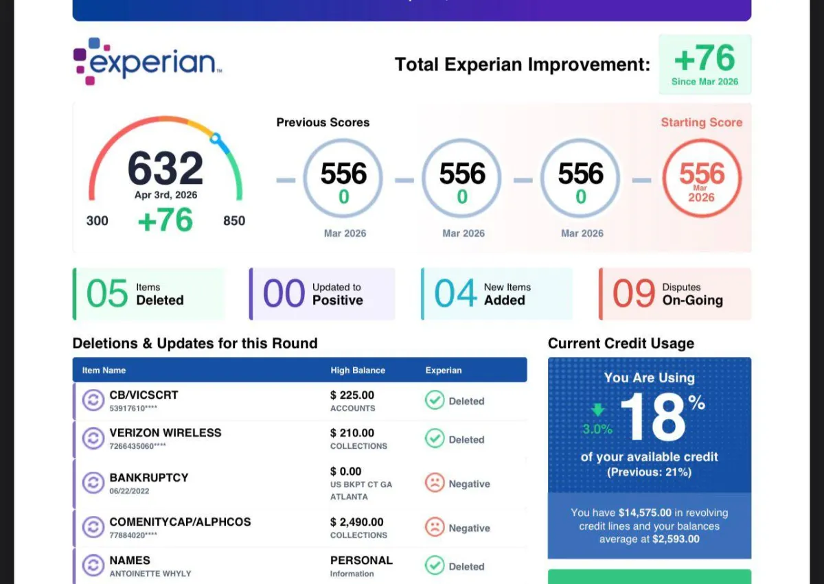Click the big 632 score number
Image resolution: width=824 pixels, height=584 pixels.
click(165, 168)
